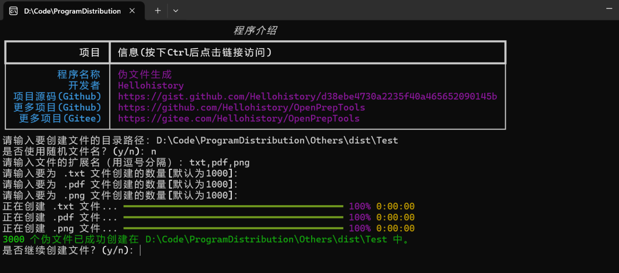The image size is (619, 273).
Task: Click the green 3000 个伪文件 success message
Action: (206, 239)
